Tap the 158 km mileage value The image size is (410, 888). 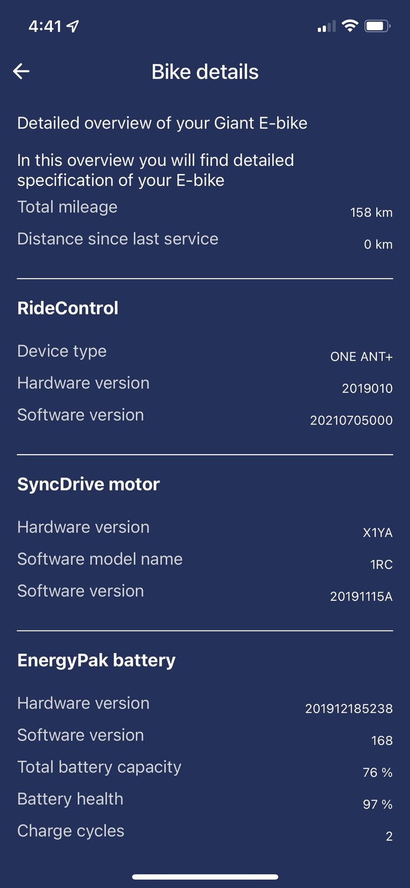coord(371,212)
